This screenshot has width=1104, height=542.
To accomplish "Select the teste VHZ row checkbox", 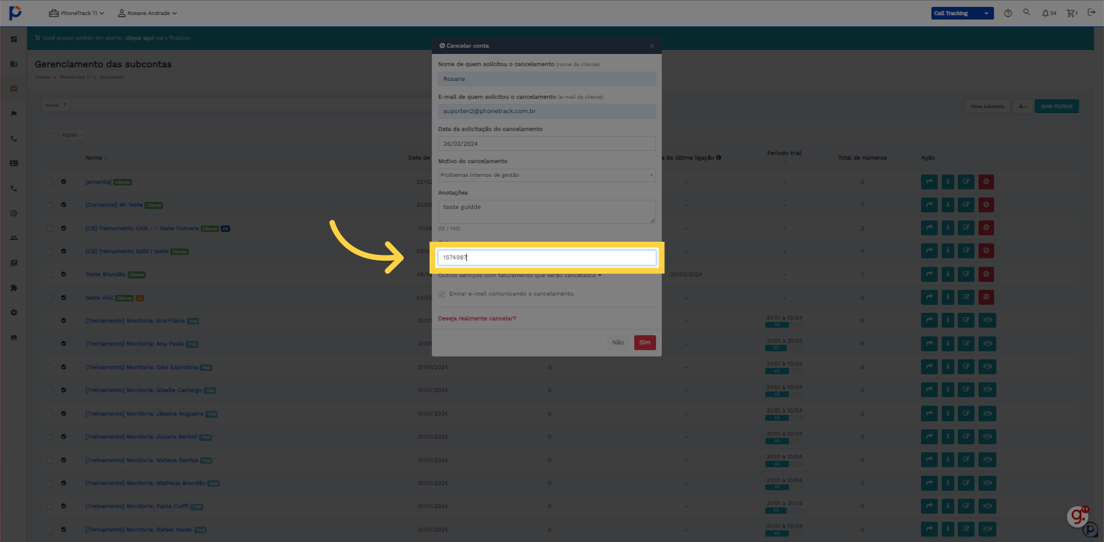I will pos(49,298).
